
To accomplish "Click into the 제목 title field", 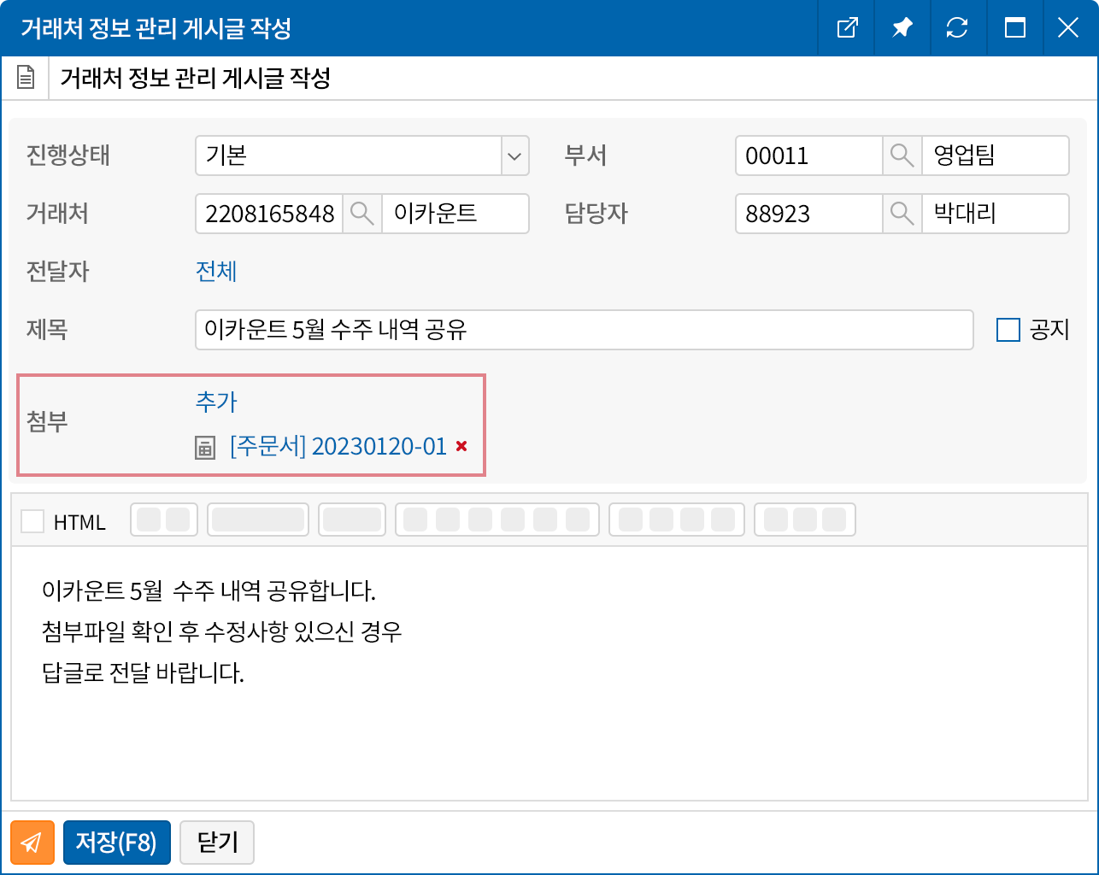I will coord(584,330).
